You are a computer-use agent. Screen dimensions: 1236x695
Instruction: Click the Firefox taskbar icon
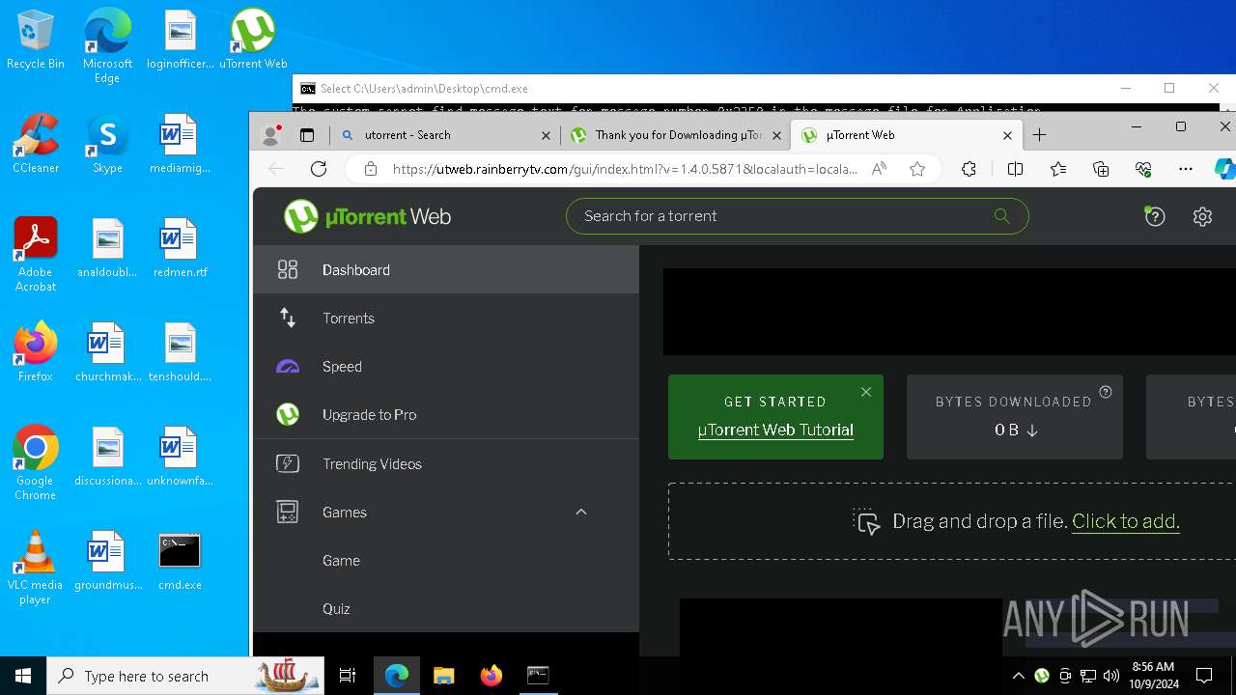[491, 676]
